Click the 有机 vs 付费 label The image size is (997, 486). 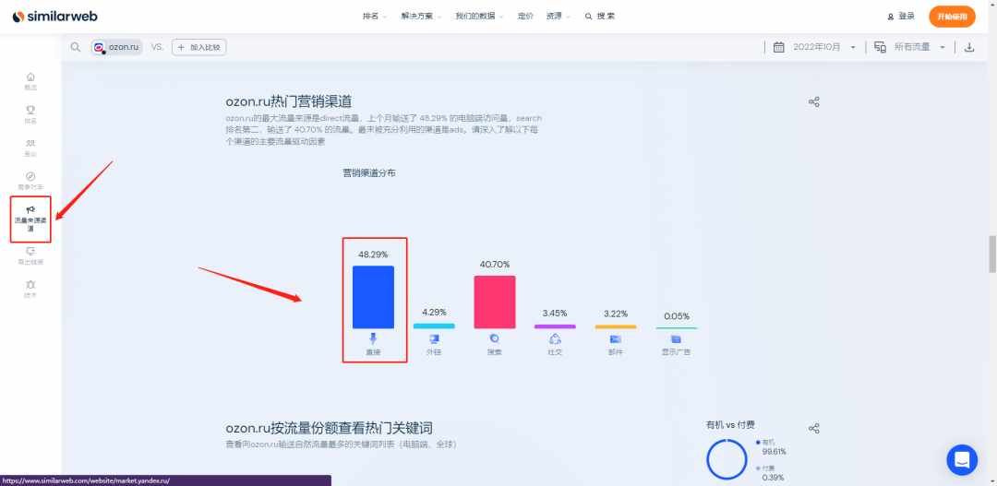[730, 424]
